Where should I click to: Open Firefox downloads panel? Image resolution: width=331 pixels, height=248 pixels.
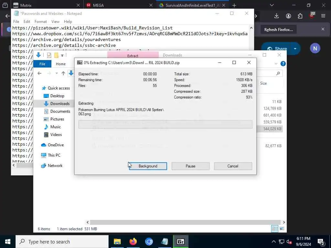pyautogui.click(x=277, y=16)
